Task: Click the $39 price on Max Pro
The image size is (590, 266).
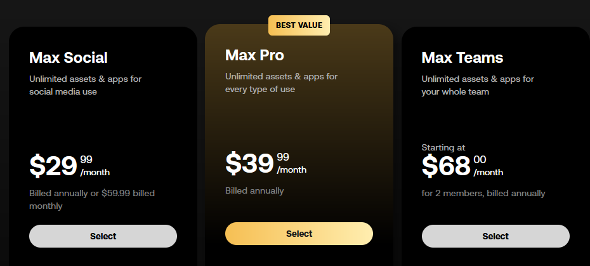Action: coord(249,164)
